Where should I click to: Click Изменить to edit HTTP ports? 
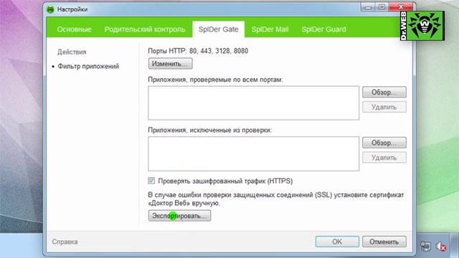(170, 64)
